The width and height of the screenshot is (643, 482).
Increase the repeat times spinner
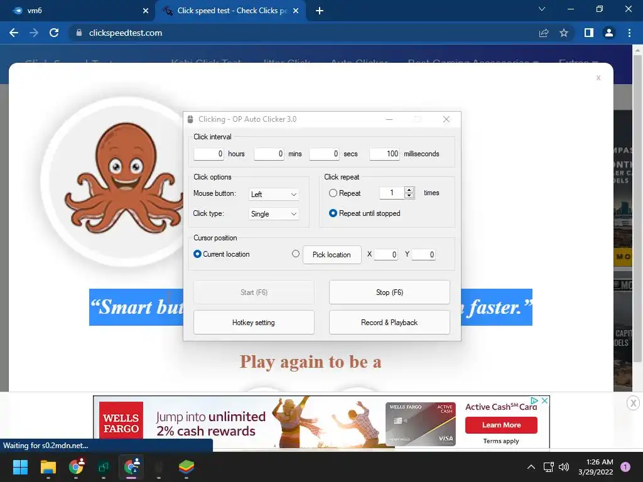(409, 190)
